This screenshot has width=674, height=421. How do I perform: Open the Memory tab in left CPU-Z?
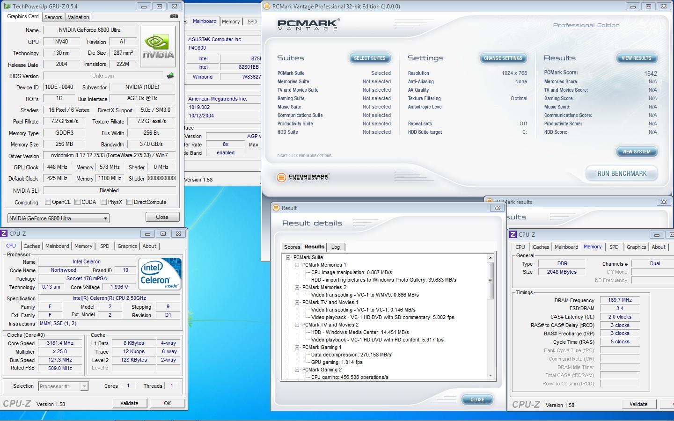pyautogui.click(x=83, y=246)
